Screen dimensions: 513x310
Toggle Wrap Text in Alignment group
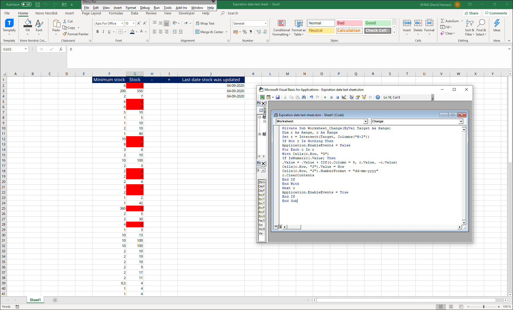click(x=205, y=23)
